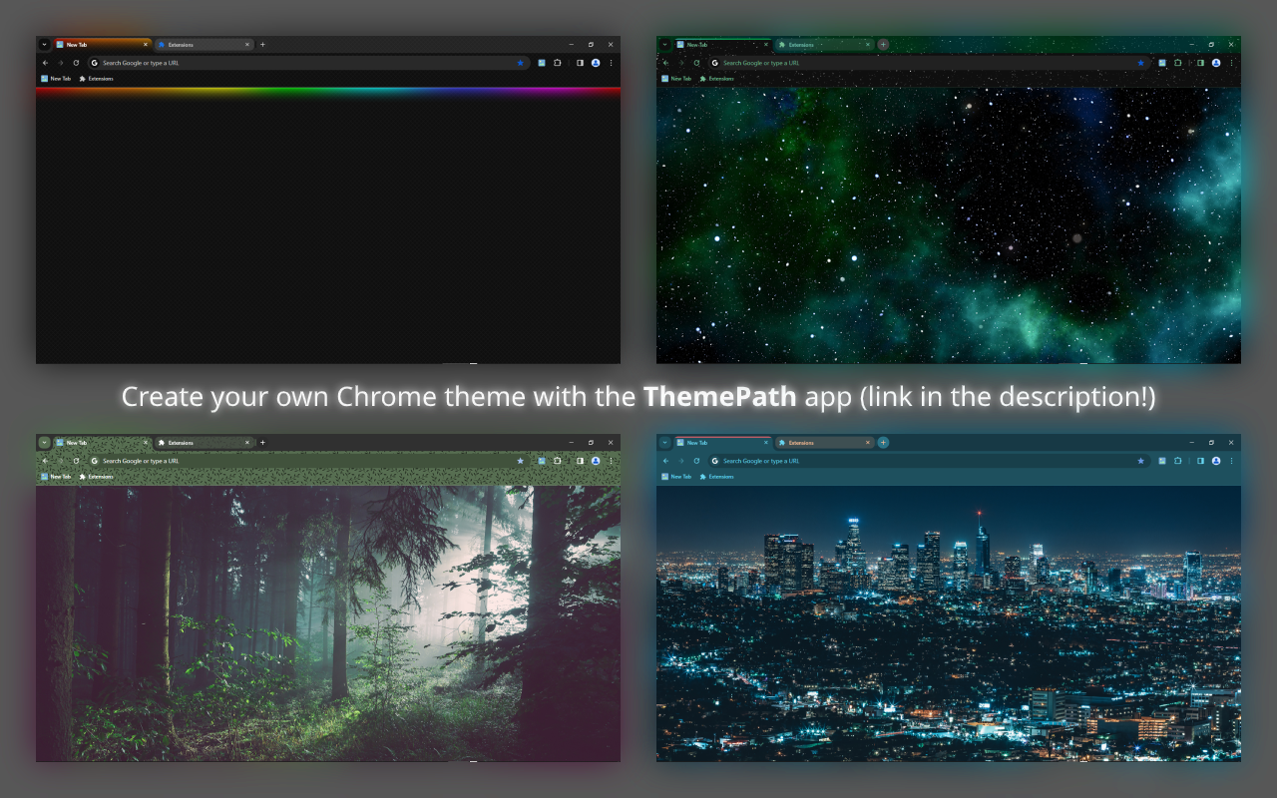Toggle the side panel in the rainbow-themed browser
The width and height of the screenshot is (1277, 798).
[x=580, y=63]
